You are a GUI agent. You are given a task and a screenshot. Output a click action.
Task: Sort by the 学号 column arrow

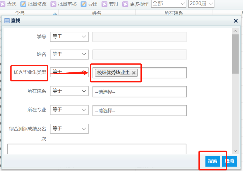click(x=55, y=14)
